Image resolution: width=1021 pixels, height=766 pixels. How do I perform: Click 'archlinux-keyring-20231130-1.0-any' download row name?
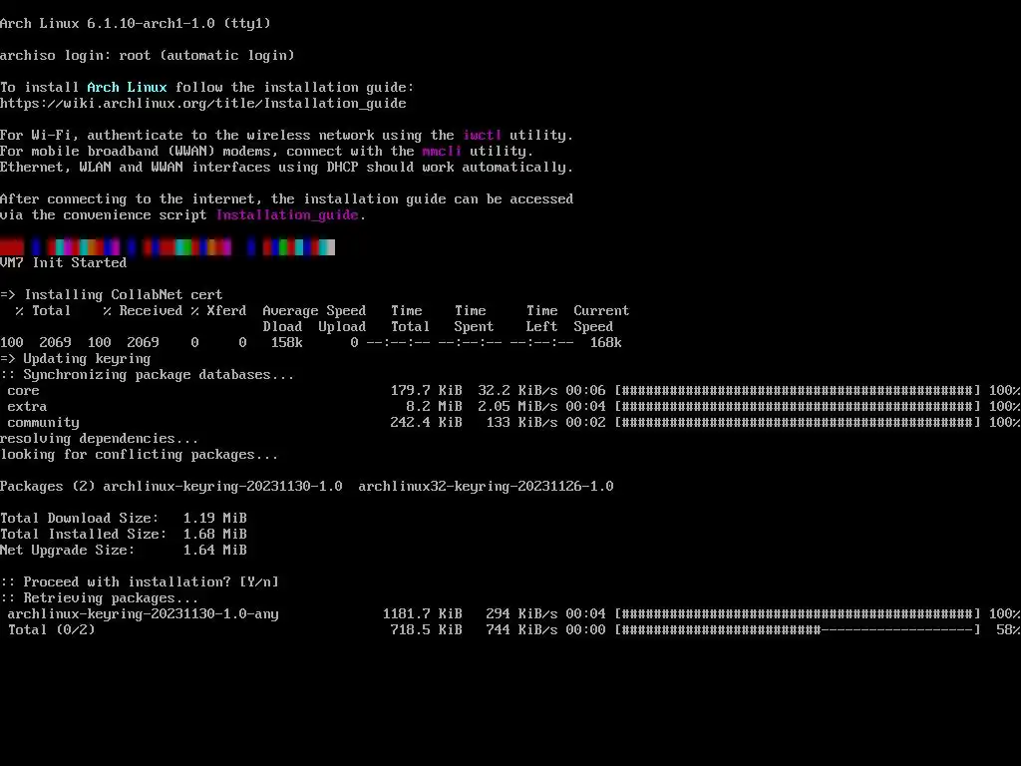click(143, 614)
